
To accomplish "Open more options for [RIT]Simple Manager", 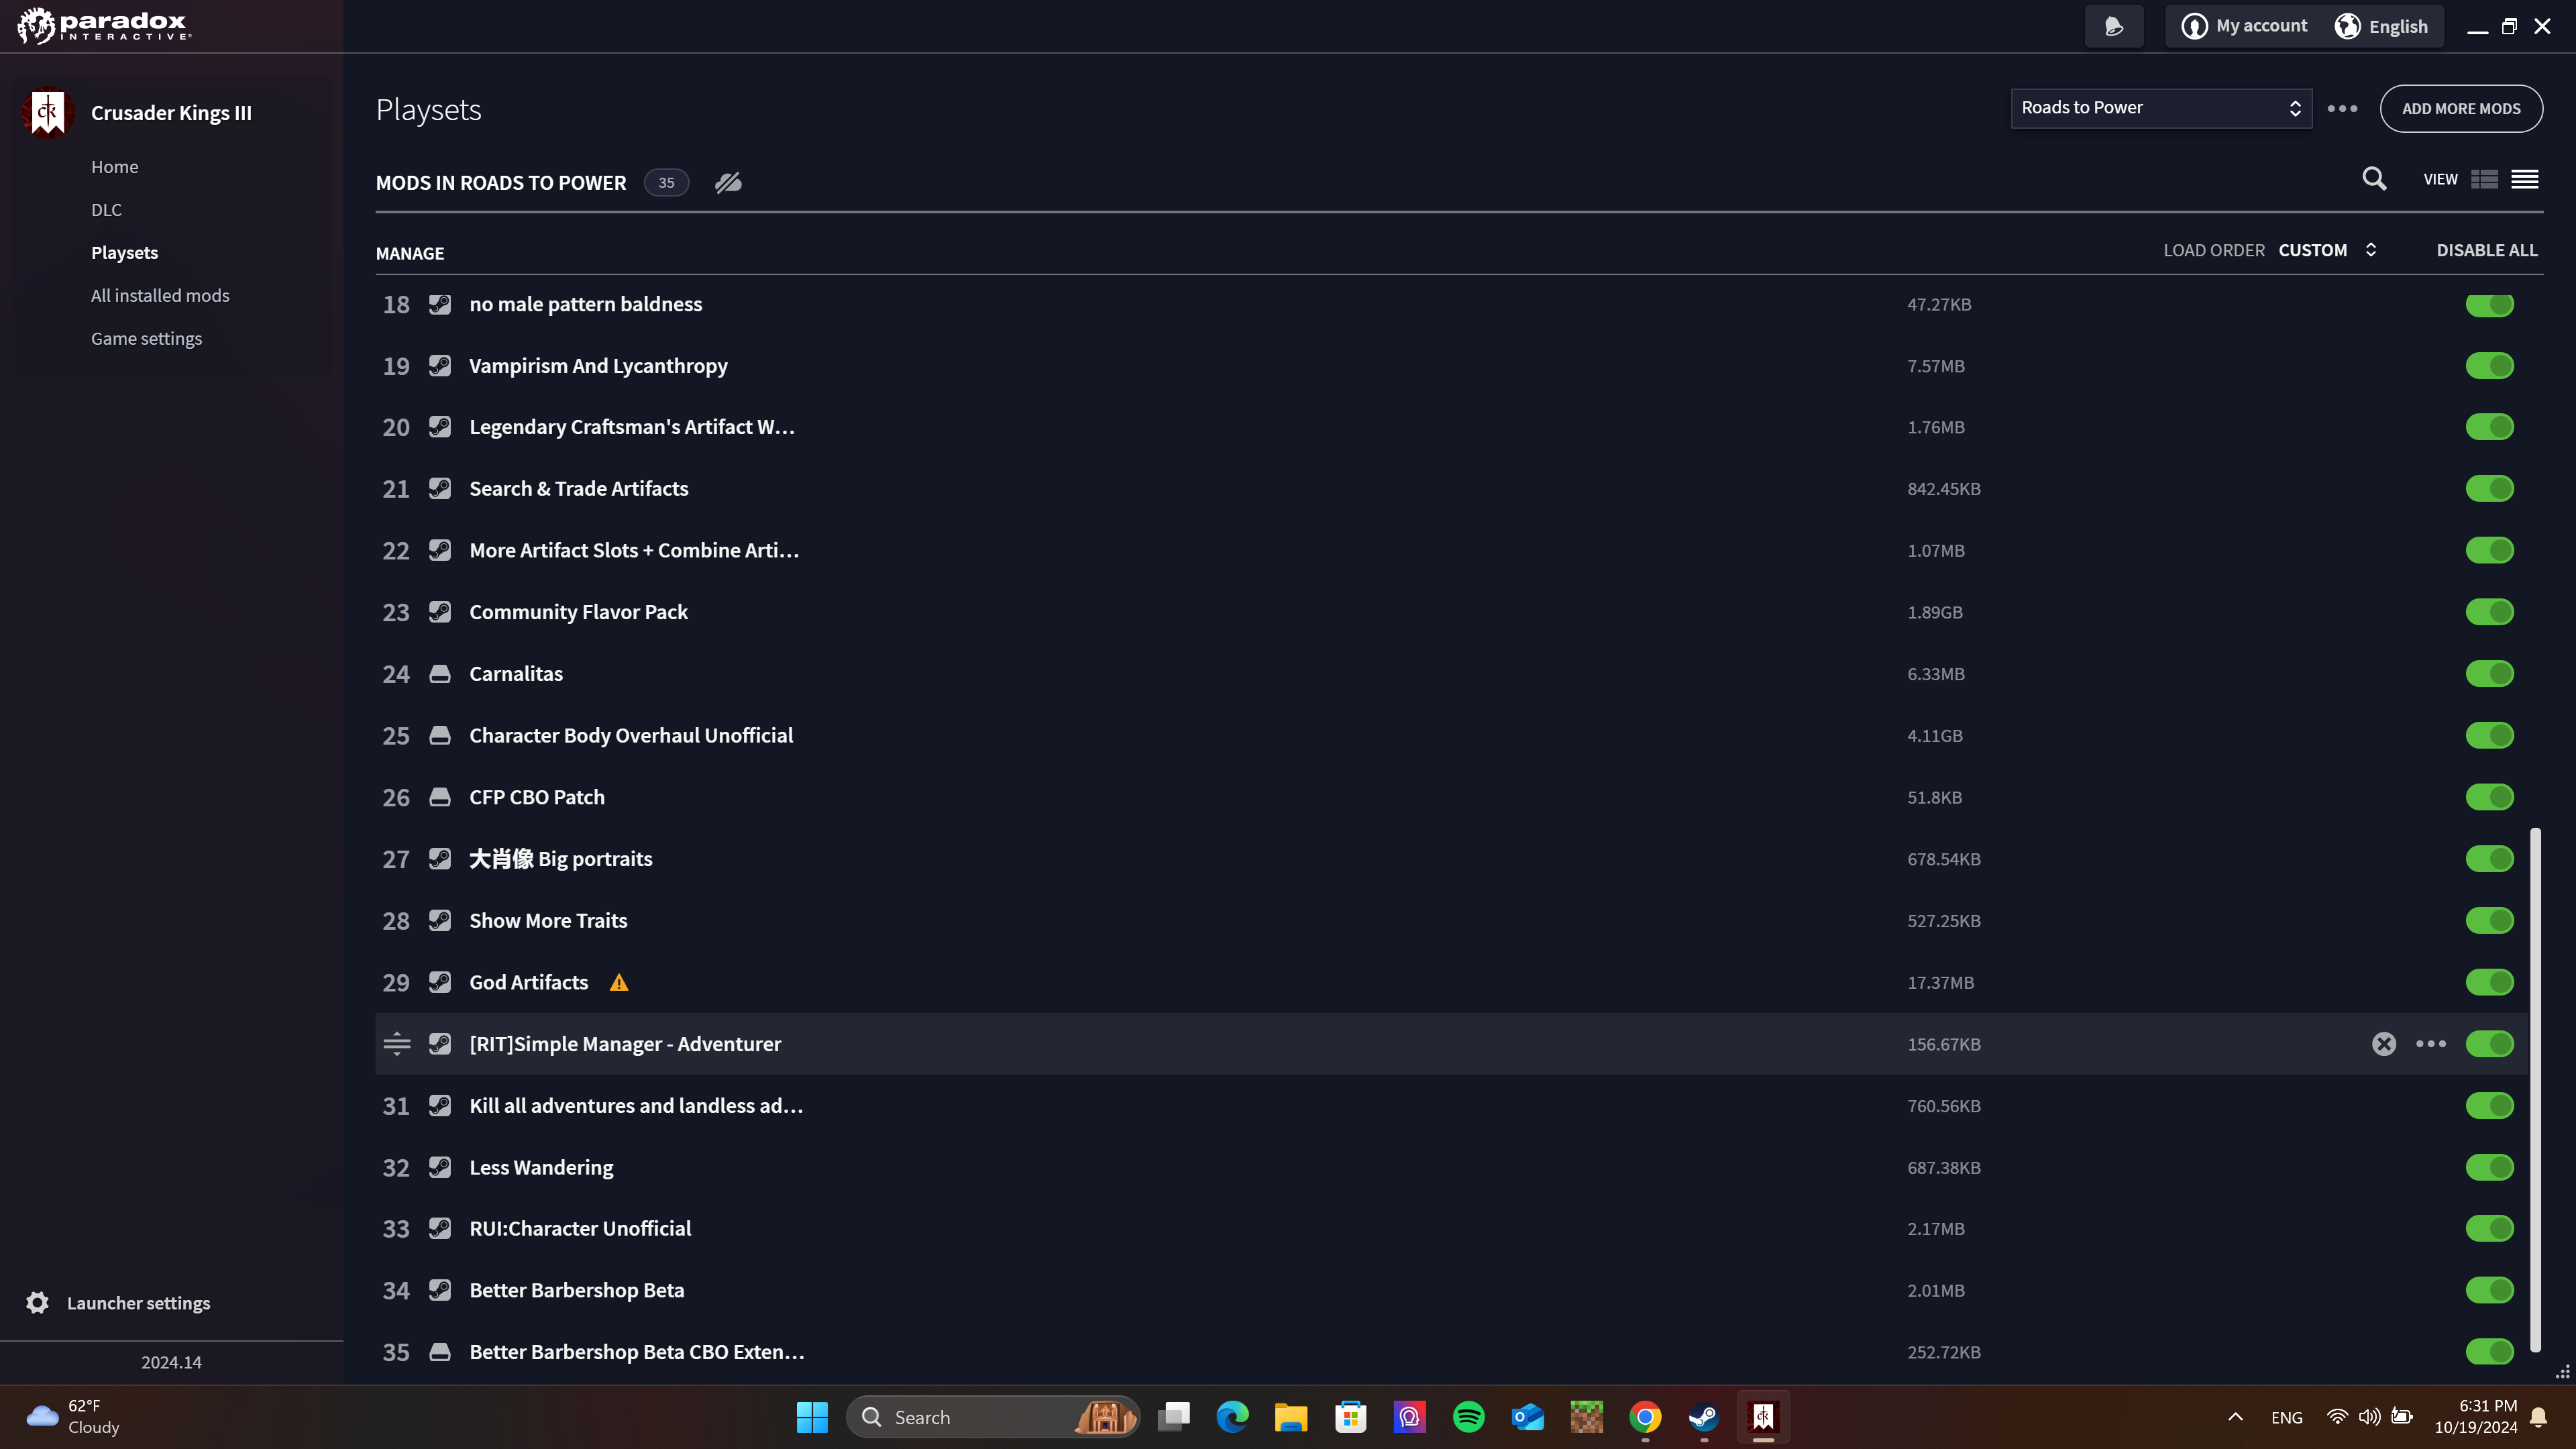I will coord(2431,1044).
